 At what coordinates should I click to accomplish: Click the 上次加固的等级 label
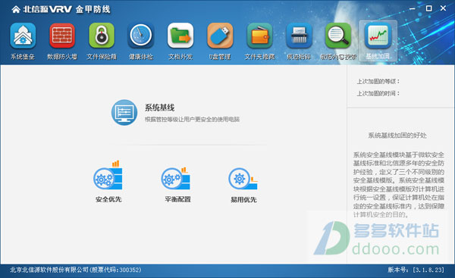coord(378,82)
